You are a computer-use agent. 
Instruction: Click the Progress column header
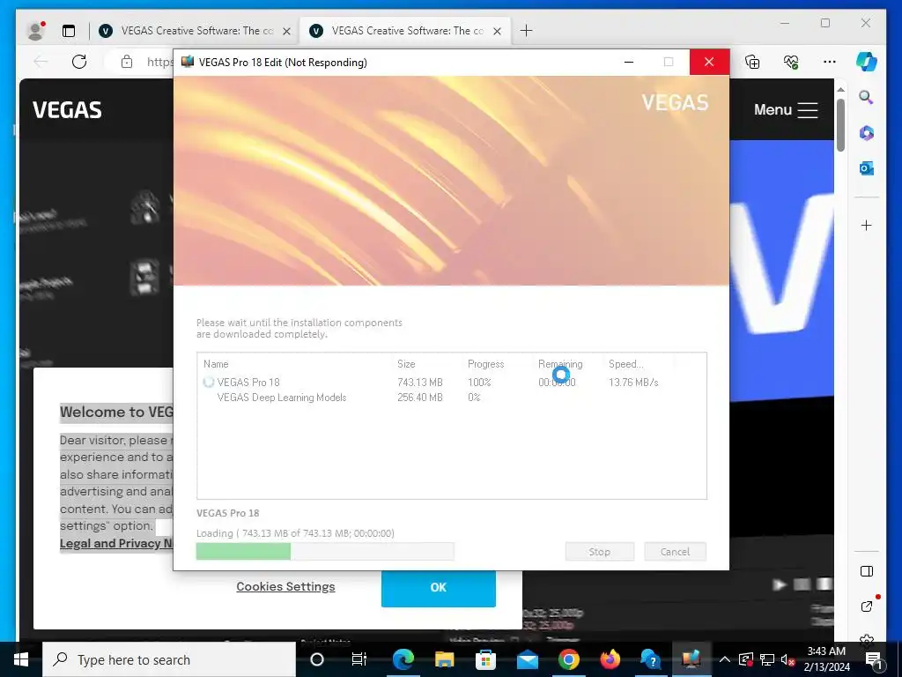[485, 364]
